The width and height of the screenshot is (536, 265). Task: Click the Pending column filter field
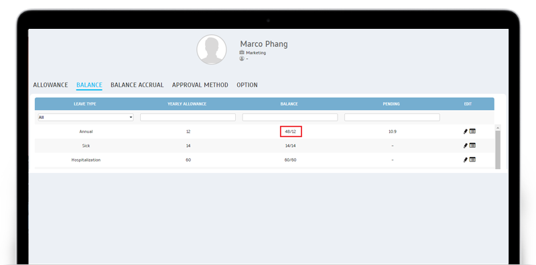point(392,117)
